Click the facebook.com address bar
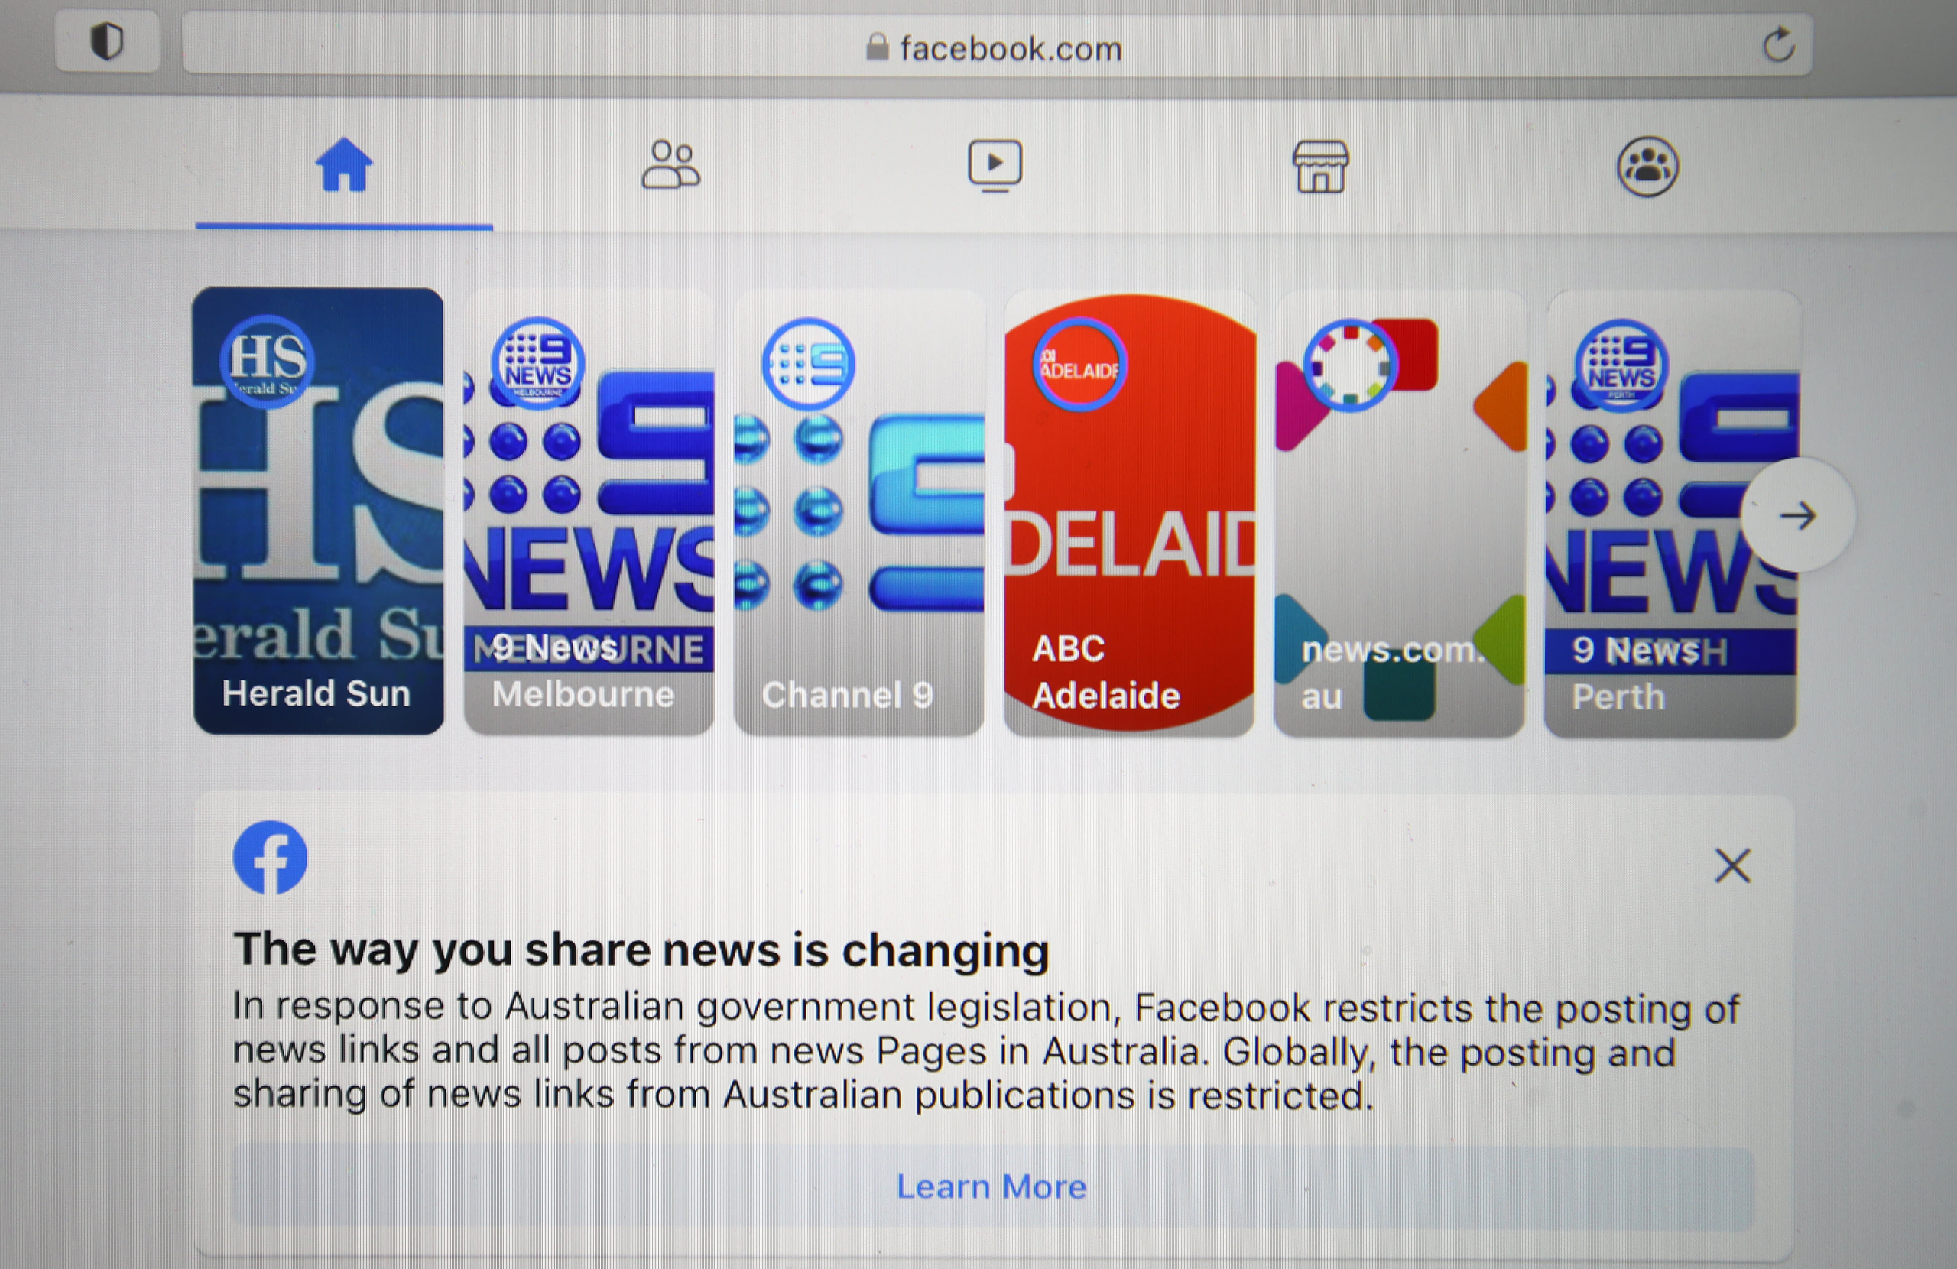The image size is (1957, 1269). [x=995, y=48]
